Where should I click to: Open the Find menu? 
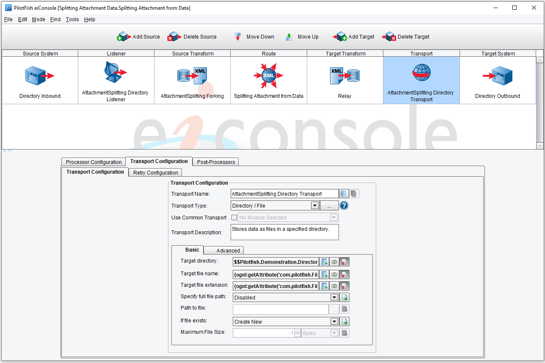(55, 19)
